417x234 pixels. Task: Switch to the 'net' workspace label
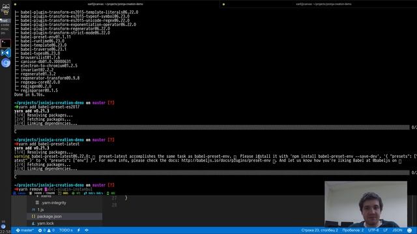click(x=5, y=20)
